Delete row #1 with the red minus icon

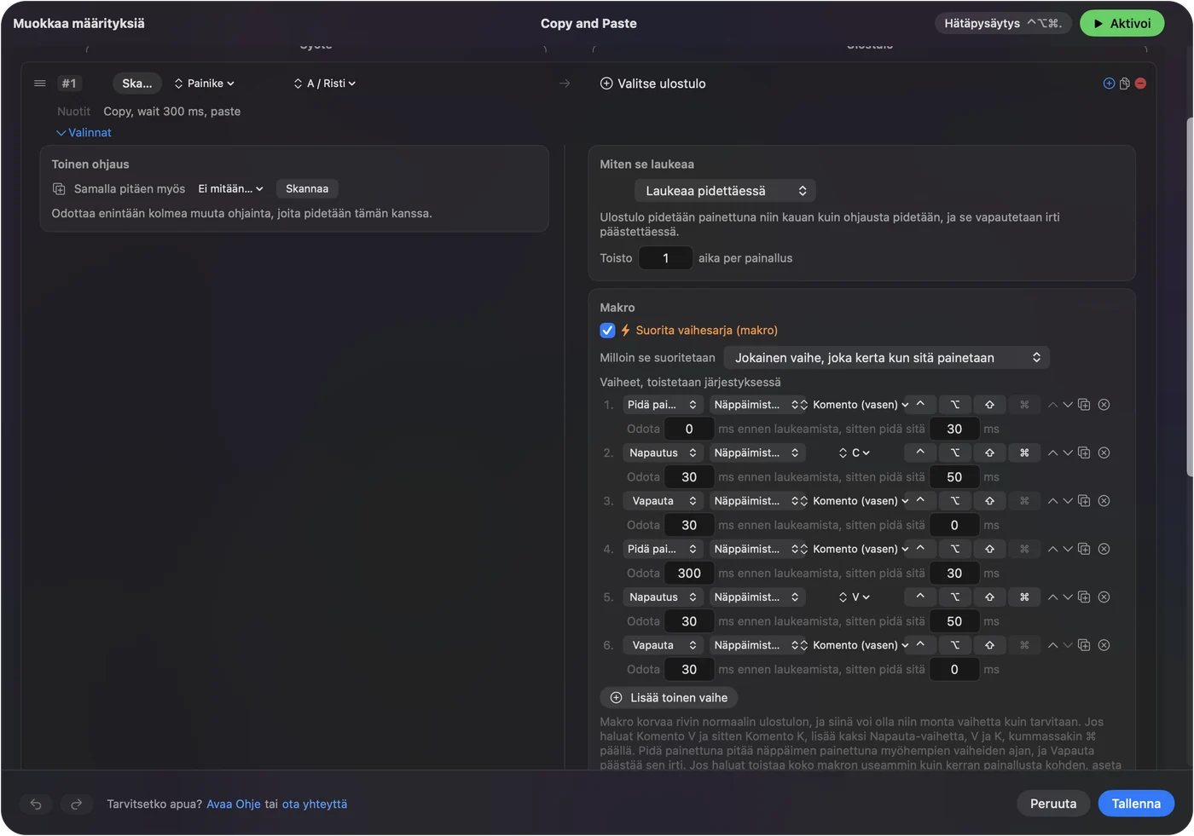click(x=1140, y=84)
